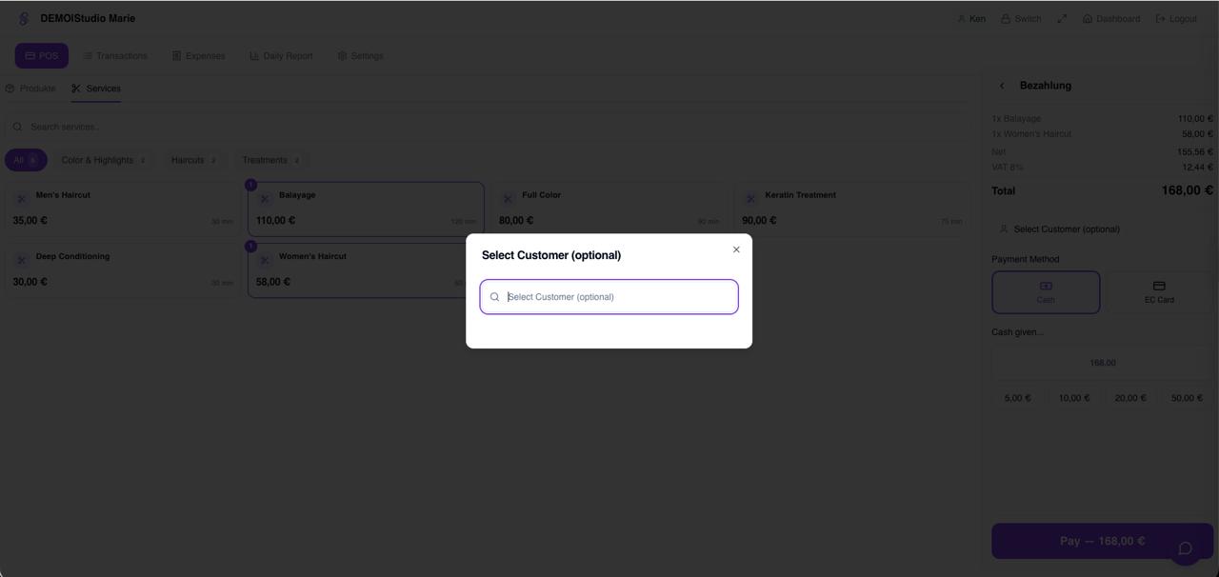Go to Dashboard from header
This screenshot has width=1219, height=577.
pos(1111,18)
